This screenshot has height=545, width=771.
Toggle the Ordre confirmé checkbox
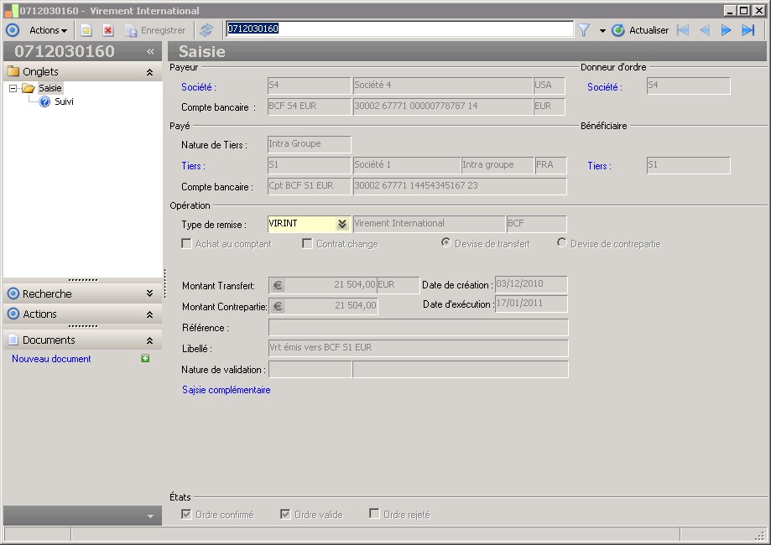click(186, 514)
